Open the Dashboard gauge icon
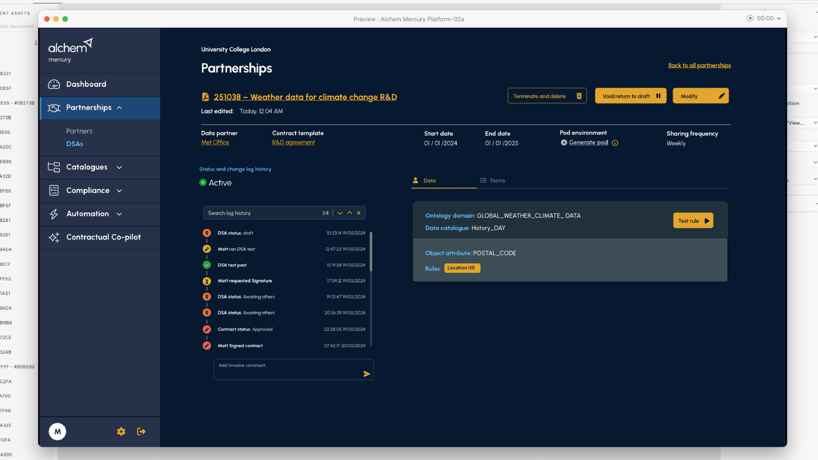818x460 pixels. (54, 84)
